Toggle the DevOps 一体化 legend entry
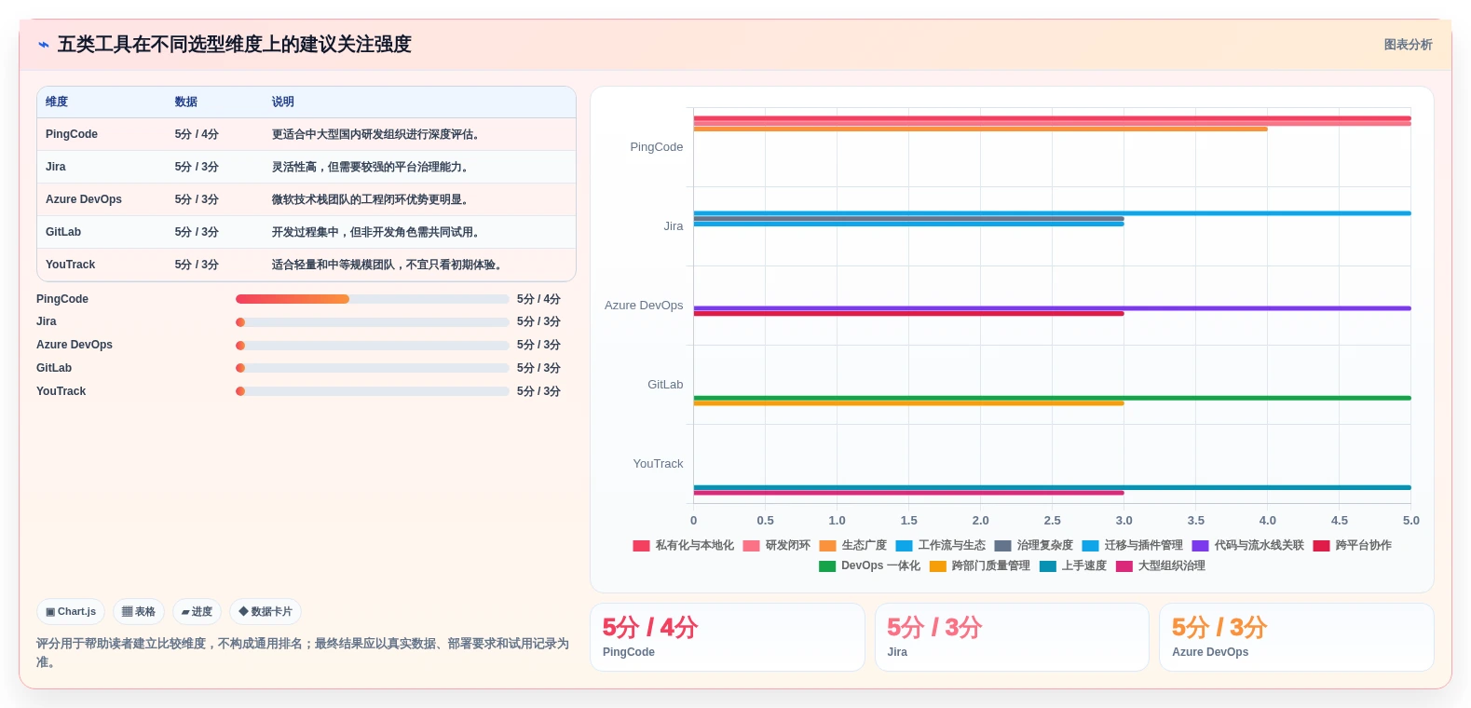This screenshot has height=708, width=1471. coord(869,566)
